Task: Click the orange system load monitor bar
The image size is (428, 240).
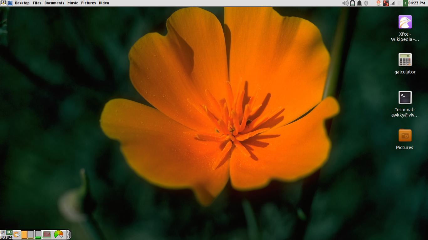Action: (24, 234)
